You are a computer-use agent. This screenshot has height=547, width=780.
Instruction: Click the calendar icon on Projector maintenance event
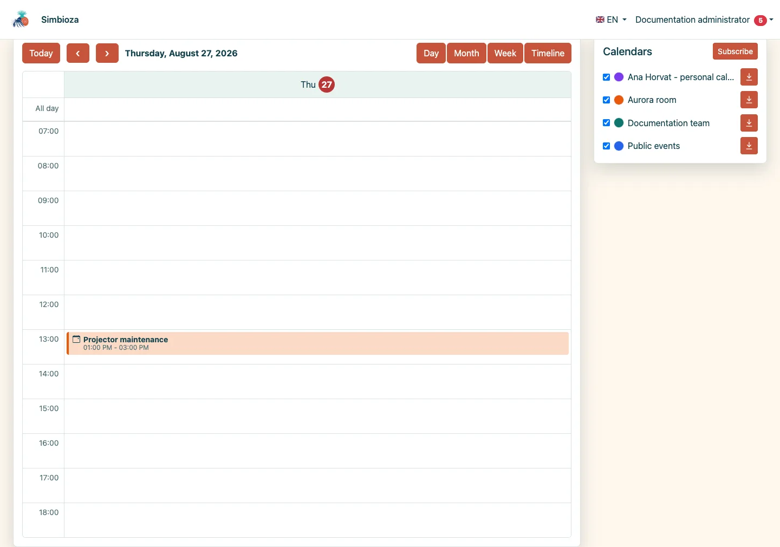click(x=76, y=339)
